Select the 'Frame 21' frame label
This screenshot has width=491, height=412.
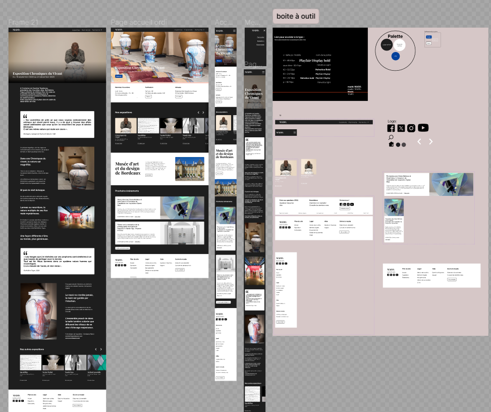pyautogui.click(x=23, y=23)
